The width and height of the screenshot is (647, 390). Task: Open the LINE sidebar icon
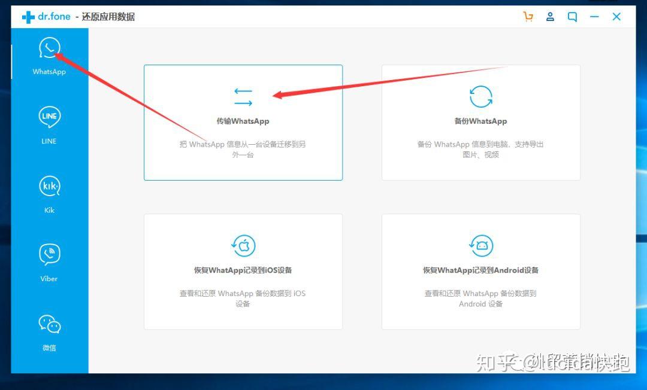[x=50, y=117]
